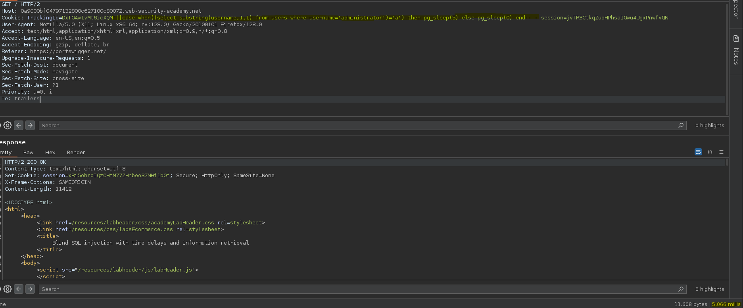This screenshot has height=308, width=743.
Task: Click 'Te: trailers' header line
Action: pyautogui.click(x=21, y=99)
